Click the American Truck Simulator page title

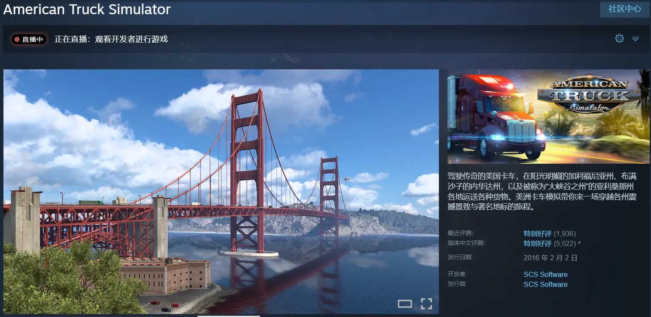87,9
